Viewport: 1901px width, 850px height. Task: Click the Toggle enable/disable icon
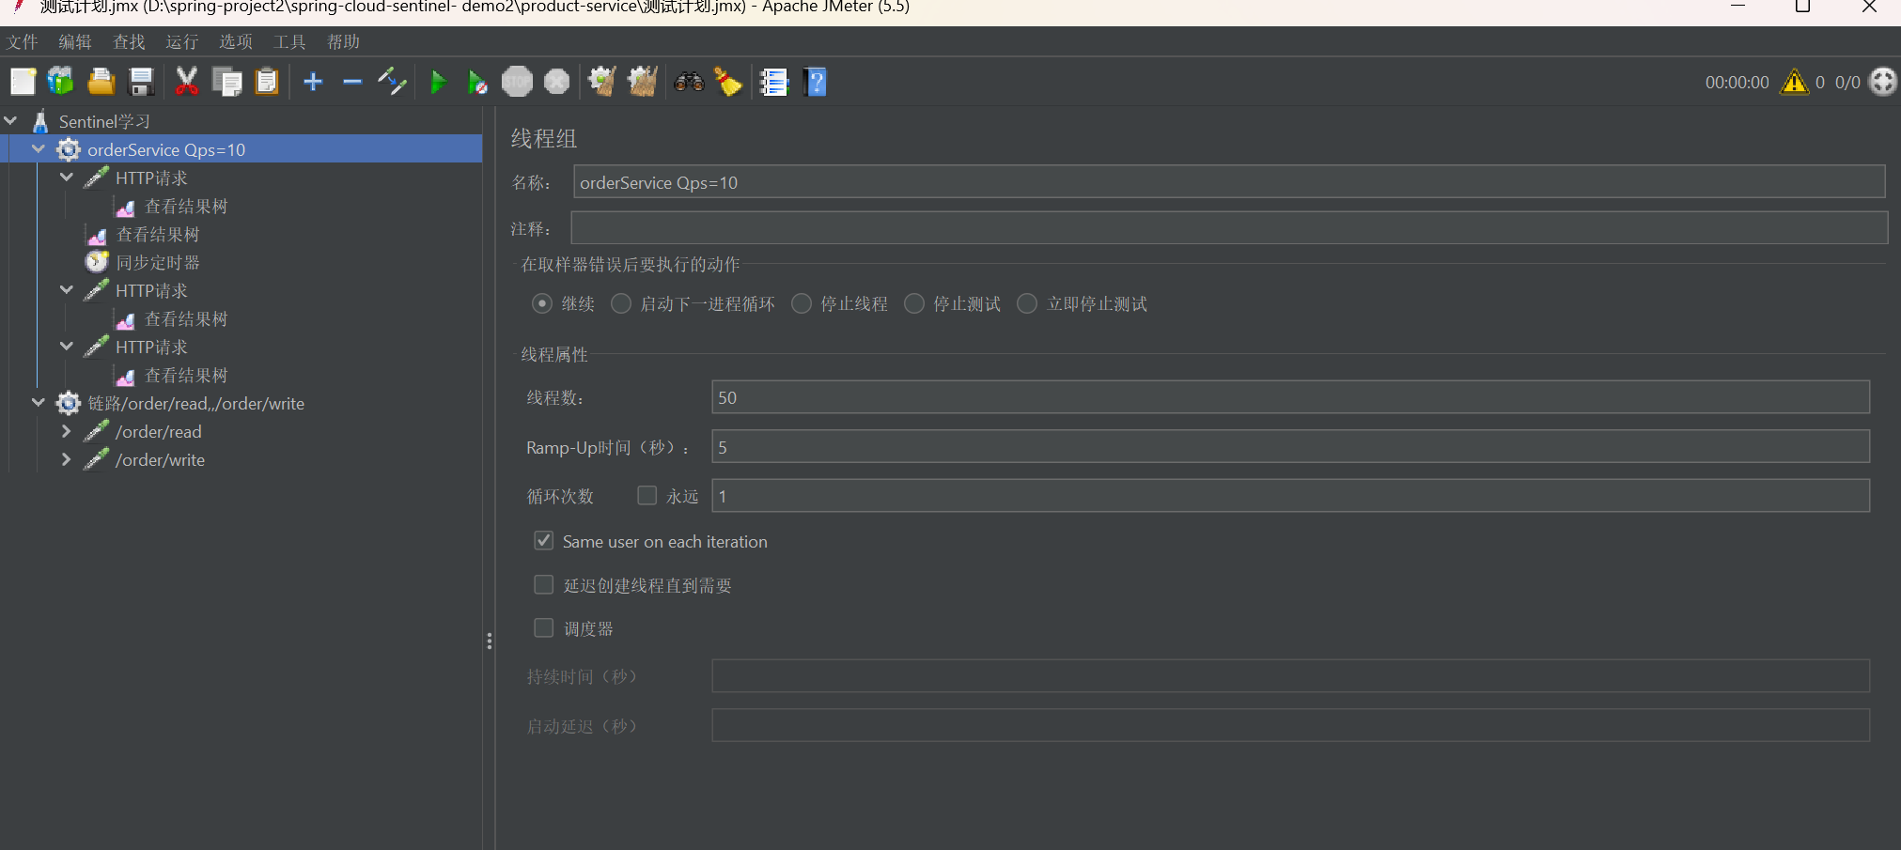(392, 82)
